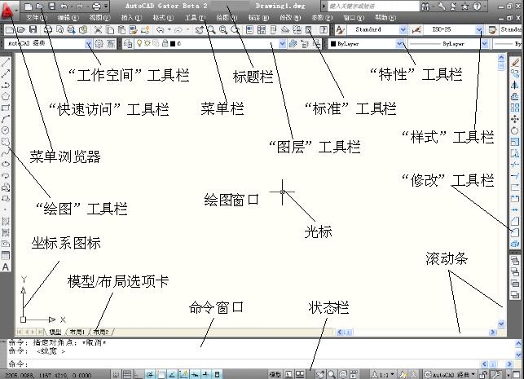Screen dimensions: 524x379
Task: Click the keyword search input field
Action: [373, 6]
